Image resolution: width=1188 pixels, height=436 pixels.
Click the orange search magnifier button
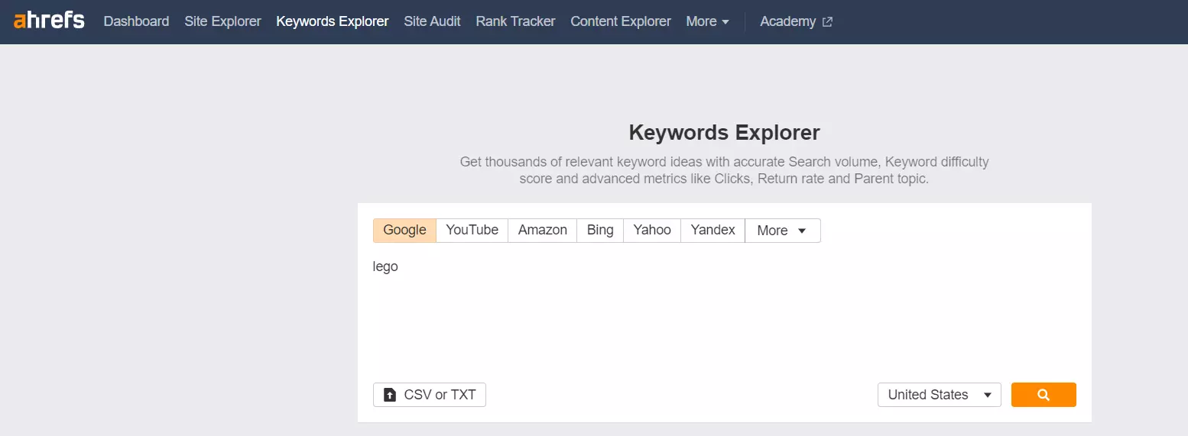[x=1044, y=395]
